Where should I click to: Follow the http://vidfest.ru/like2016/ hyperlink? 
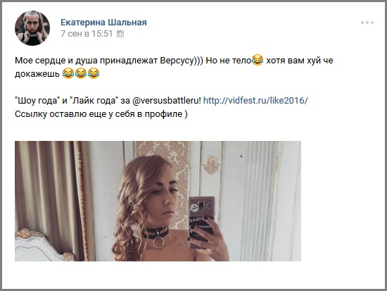[x=255, y=101]
